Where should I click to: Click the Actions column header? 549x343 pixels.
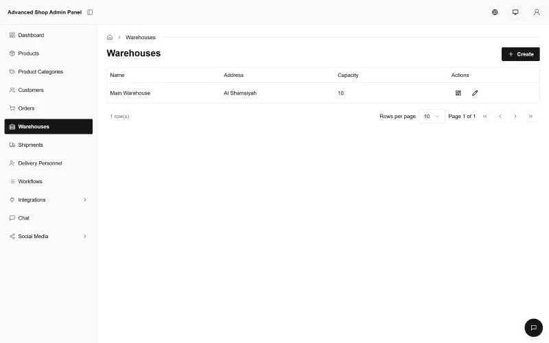(460, 75)
